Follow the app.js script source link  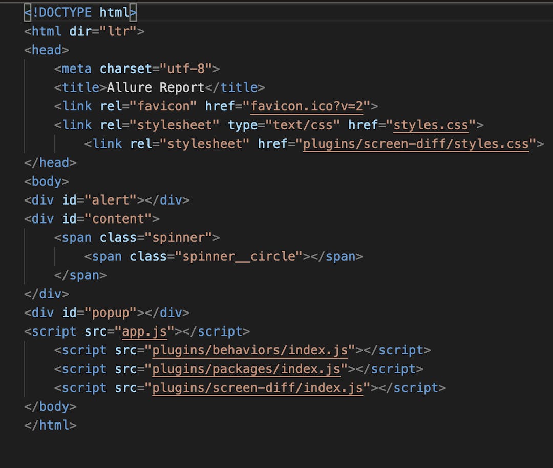[144, 331]
